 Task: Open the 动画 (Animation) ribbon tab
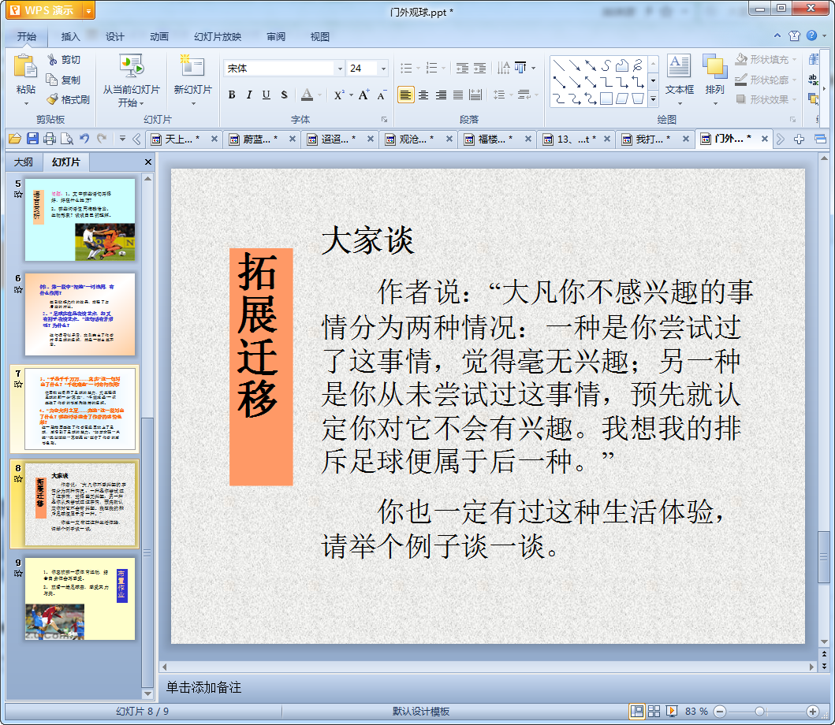pos(158,37)
